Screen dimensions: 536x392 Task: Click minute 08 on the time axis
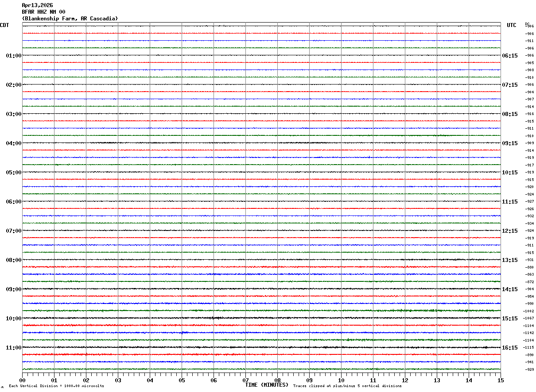pyautogui.click(x=277, y=380)
